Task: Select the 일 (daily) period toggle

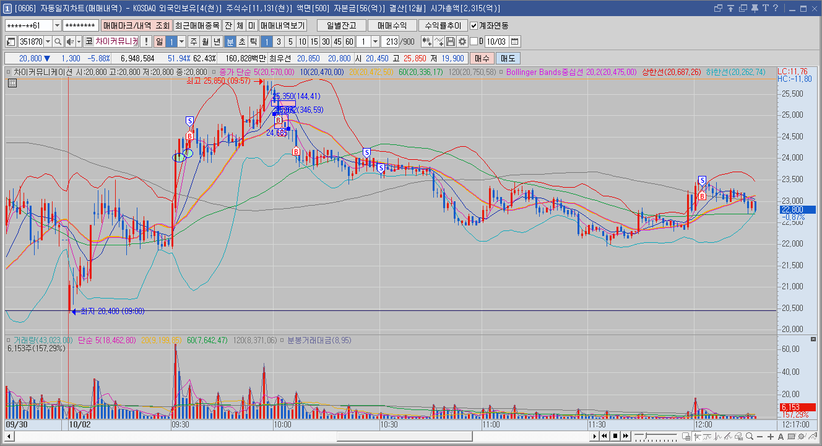Action: point(159,42)
